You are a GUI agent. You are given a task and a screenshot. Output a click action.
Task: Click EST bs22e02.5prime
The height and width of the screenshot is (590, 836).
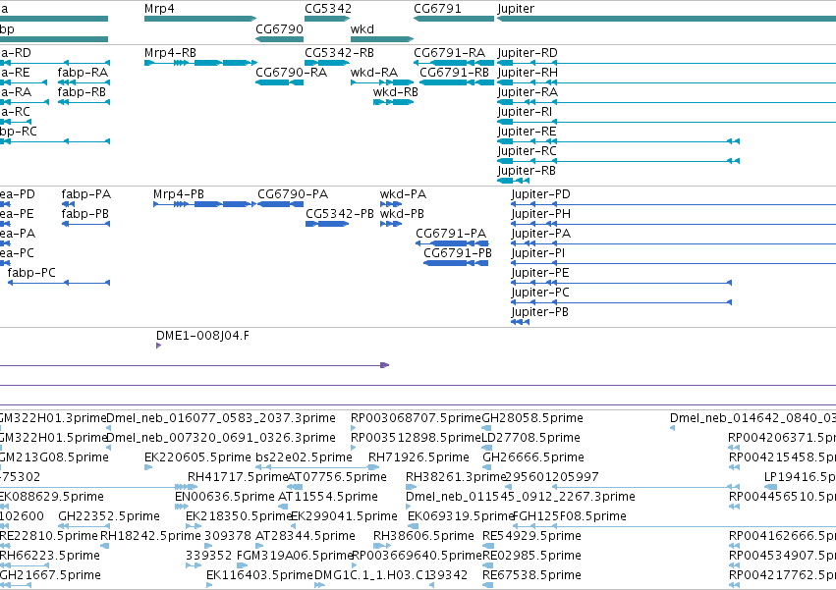click(304, 457)
